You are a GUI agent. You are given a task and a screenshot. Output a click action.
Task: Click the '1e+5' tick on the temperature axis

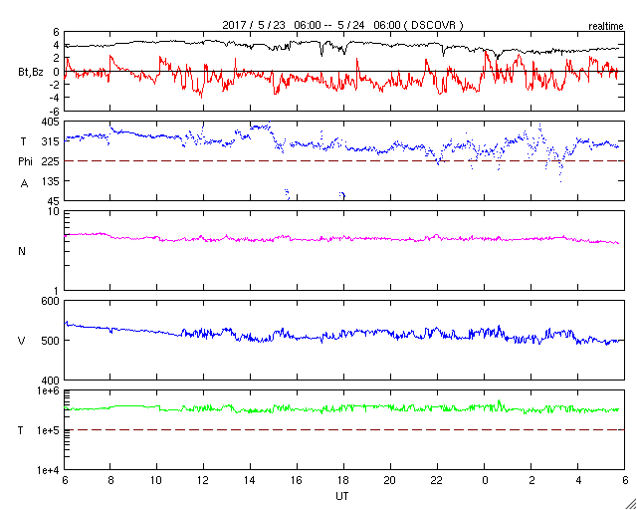coord(48,430)
